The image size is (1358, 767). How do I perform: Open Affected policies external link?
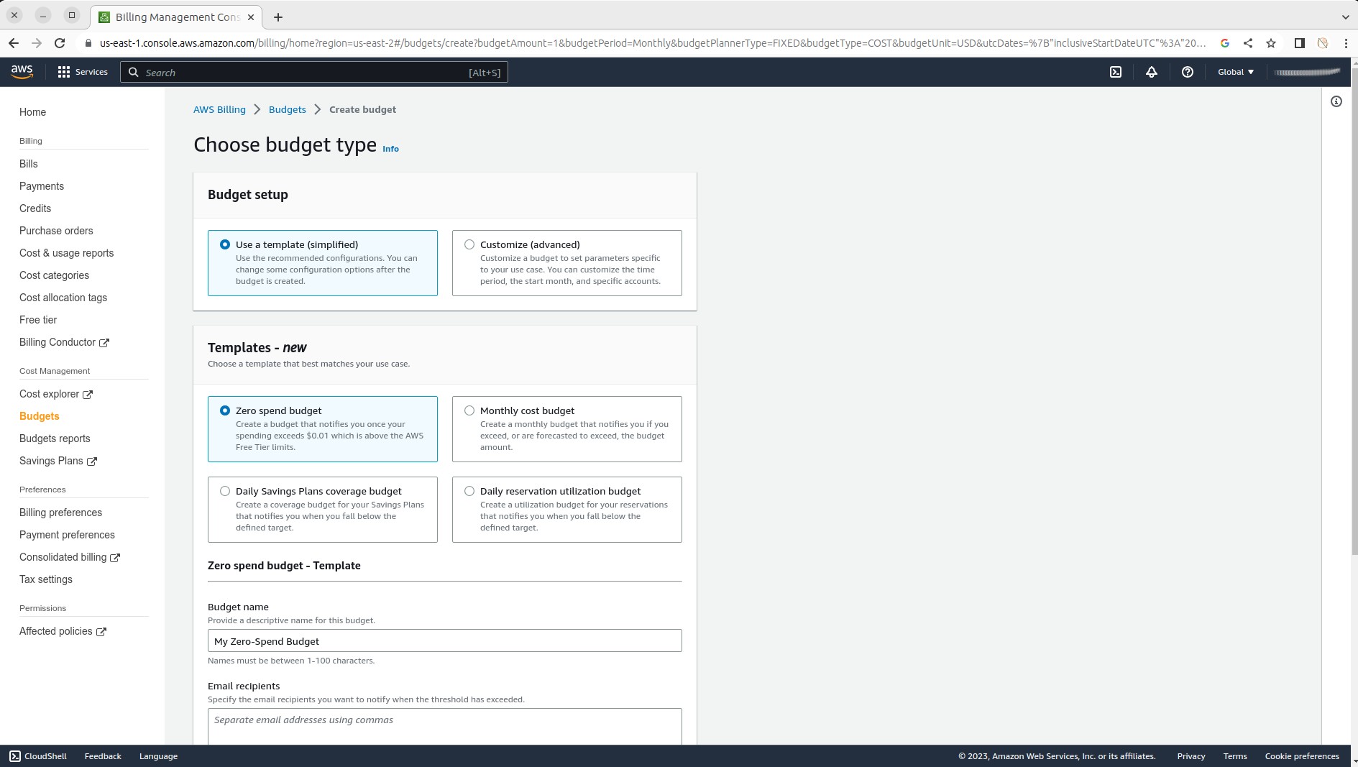[63, 631]
